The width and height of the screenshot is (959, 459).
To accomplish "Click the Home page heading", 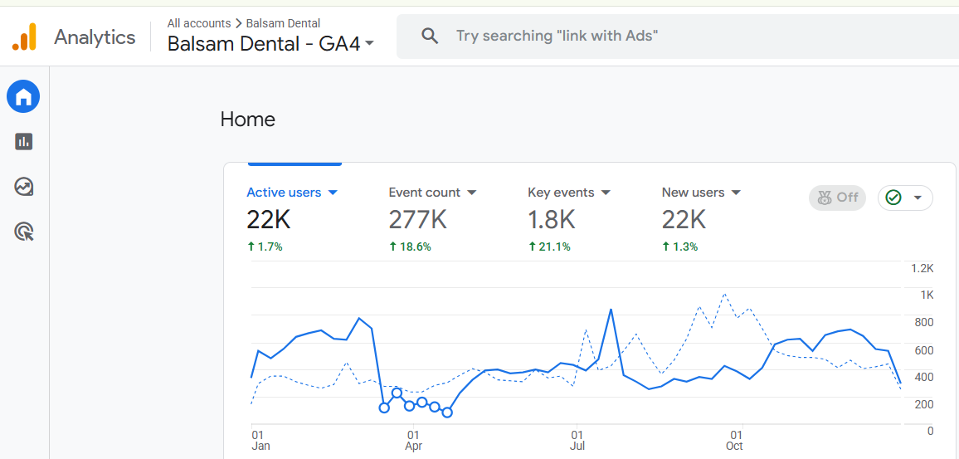I will click(248, 120).
